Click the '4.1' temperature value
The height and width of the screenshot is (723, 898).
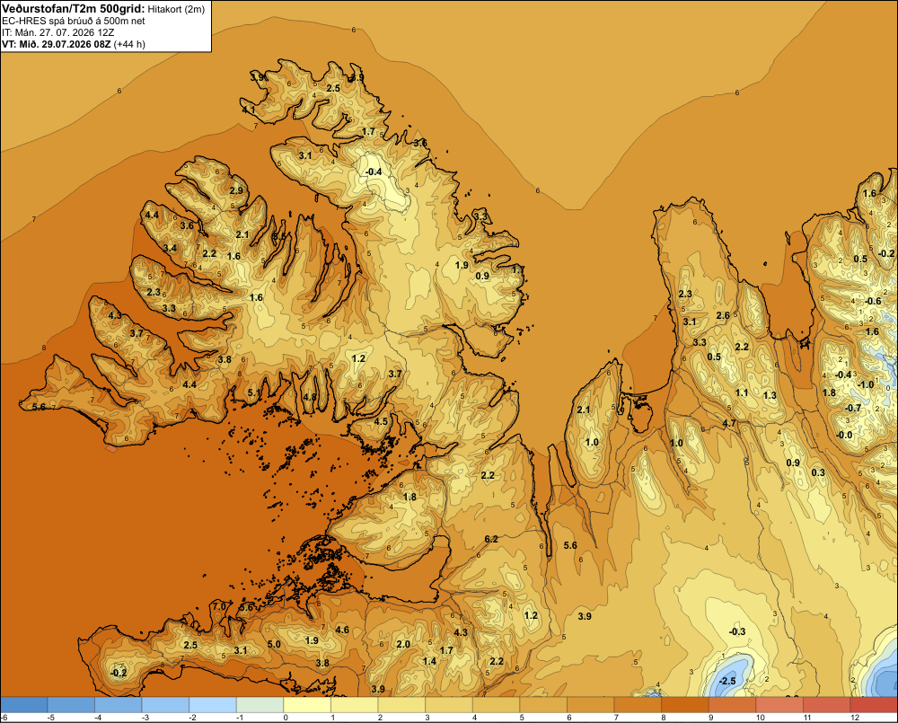[249, 110]
